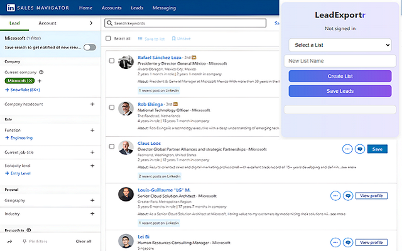This screenshot has height=251, width=402.
Task: Click the Current company help icon
Action: (41, 72)
